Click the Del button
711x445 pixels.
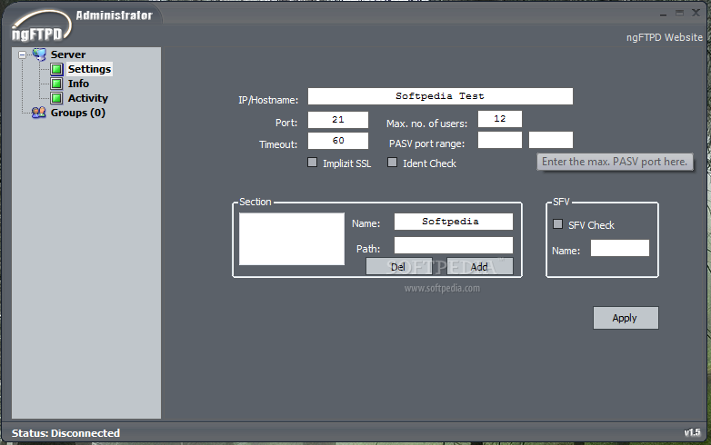(x=398, y=266)
